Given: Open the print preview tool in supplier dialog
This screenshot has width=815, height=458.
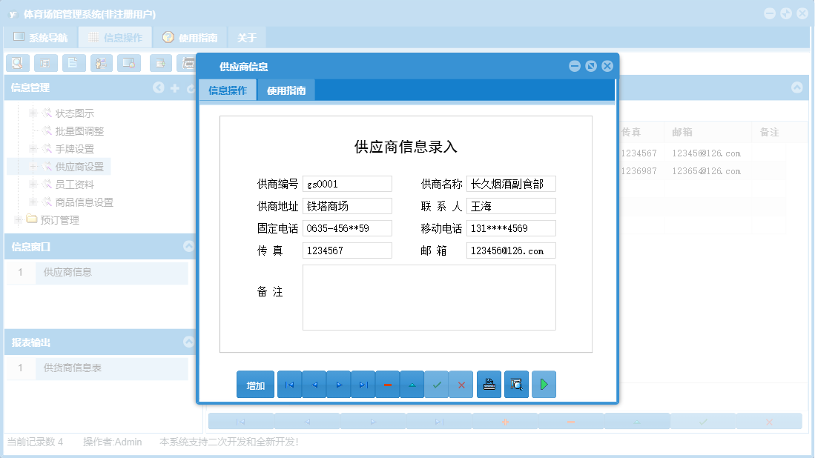Looking at the screenshot, I should pyautogui.click(x=516, y=384).
